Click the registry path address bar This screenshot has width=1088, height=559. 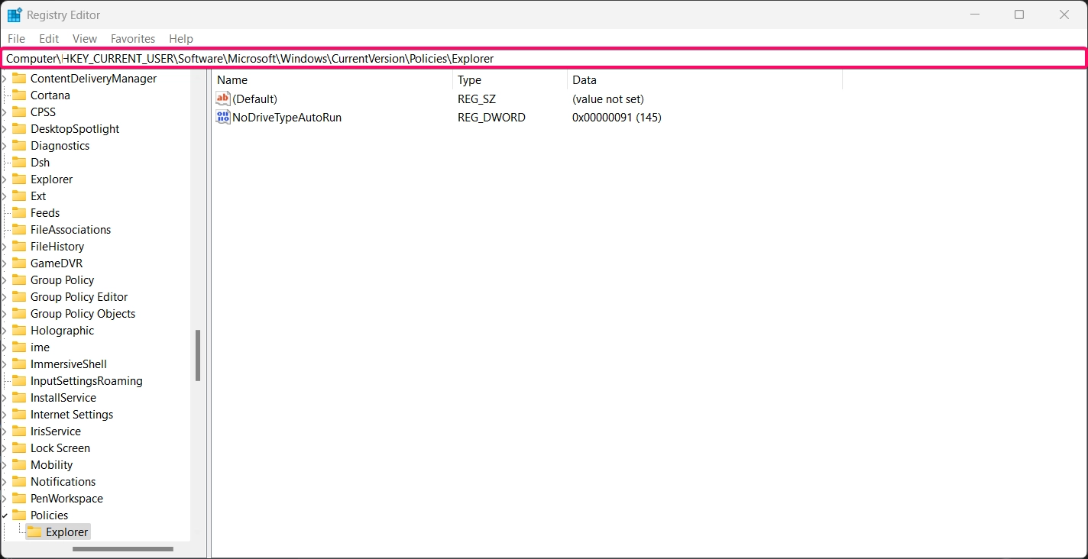(x=543, y=58)
